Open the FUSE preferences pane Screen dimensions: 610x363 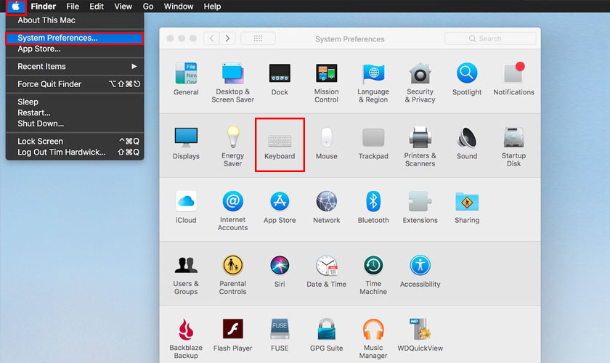pos(280,335)
